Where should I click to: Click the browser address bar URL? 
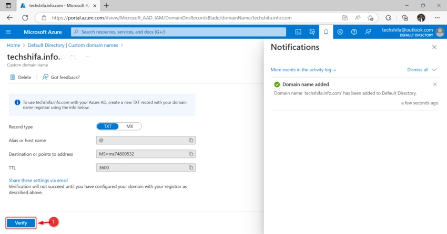(171, 18)
